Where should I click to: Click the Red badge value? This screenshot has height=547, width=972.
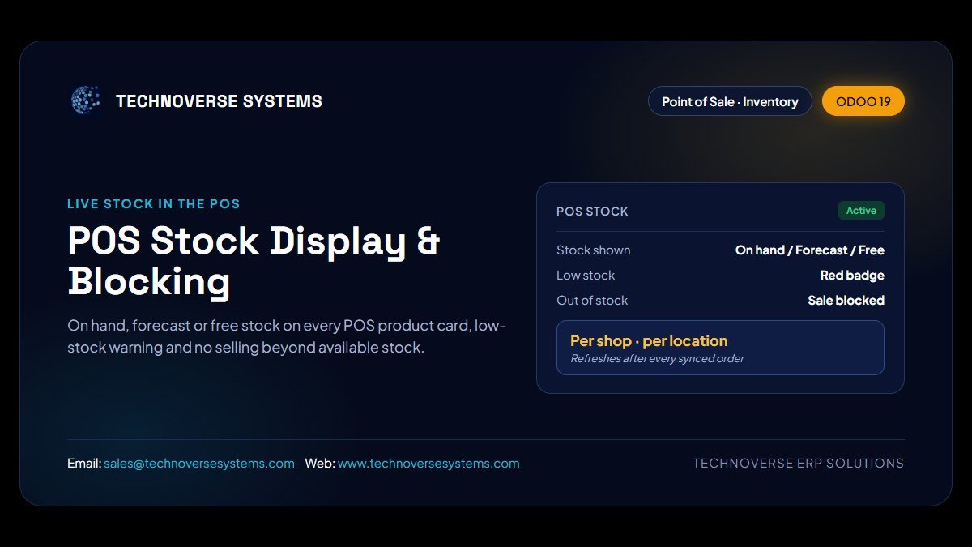[852, 276]
